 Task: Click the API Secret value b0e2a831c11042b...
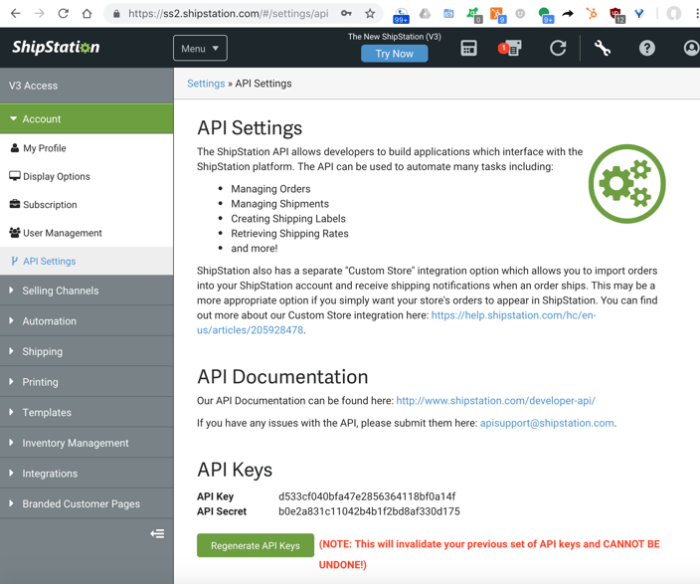pyautogui.click(x=369, y=511)
